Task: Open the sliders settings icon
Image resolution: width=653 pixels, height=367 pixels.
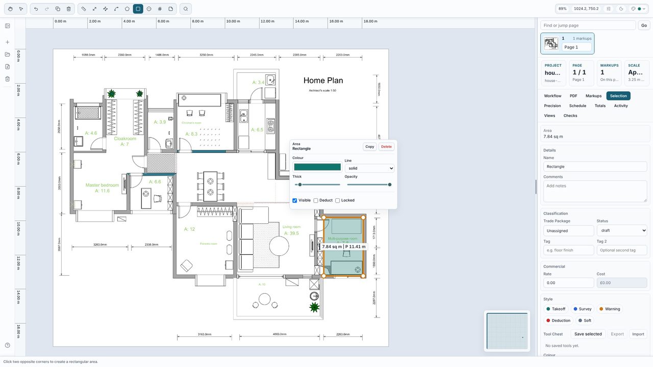Action: click(609, 9)
